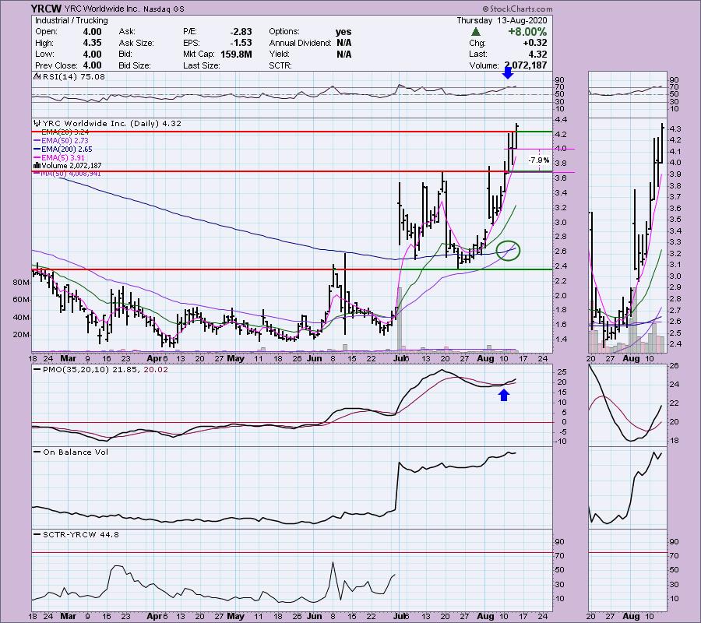Click the '-7.9%' annotation label
This screenshot has width=701, height=623.
pyautogui.click(x=539, y=160)
